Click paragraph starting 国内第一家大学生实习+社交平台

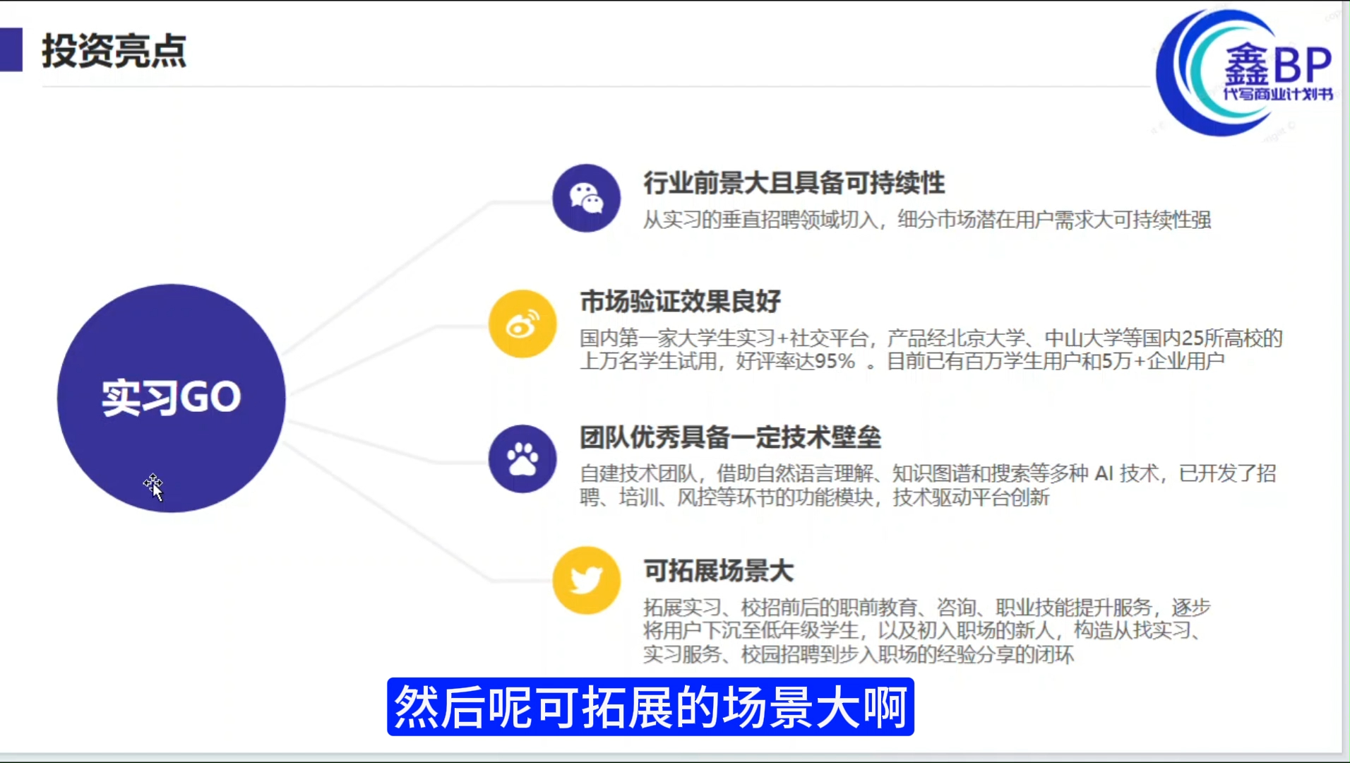(x=931, y=350)
